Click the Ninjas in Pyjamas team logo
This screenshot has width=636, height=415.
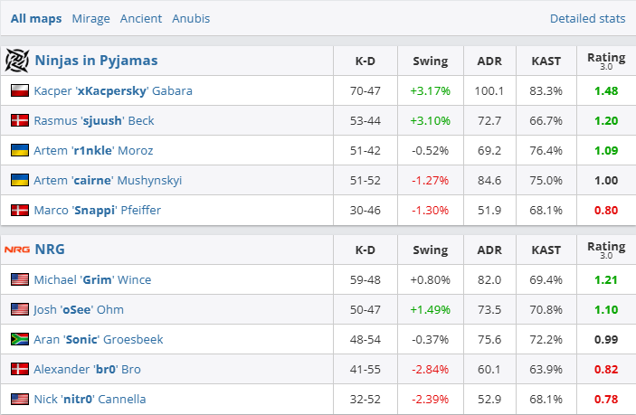[17, 61]
